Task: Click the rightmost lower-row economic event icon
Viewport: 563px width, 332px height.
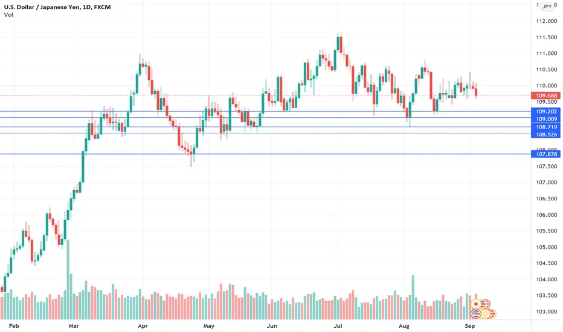Action: pos(493,314)
